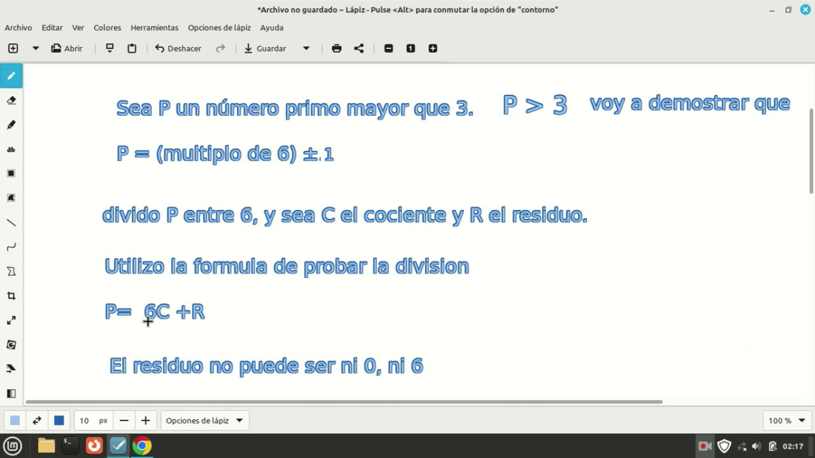Create a new image with the plus icon

coord(13,48)
